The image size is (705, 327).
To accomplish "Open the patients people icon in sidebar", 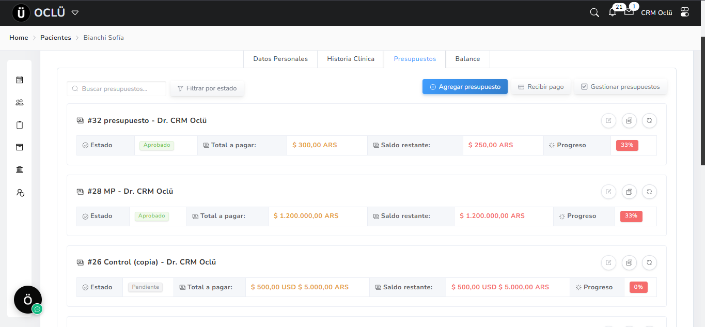I will point(20,102).
